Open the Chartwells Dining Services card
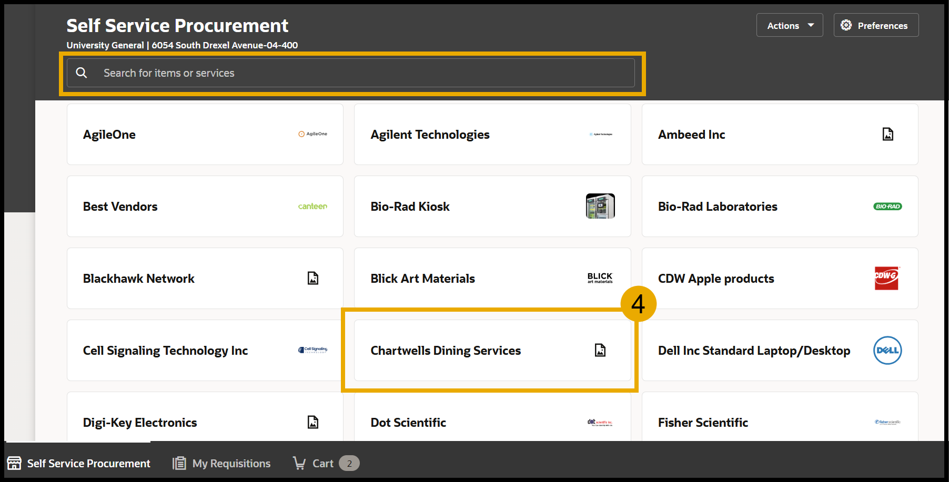The height and width of the screenshot is (482, 949). pyautogui.click(x=492, y=350)
